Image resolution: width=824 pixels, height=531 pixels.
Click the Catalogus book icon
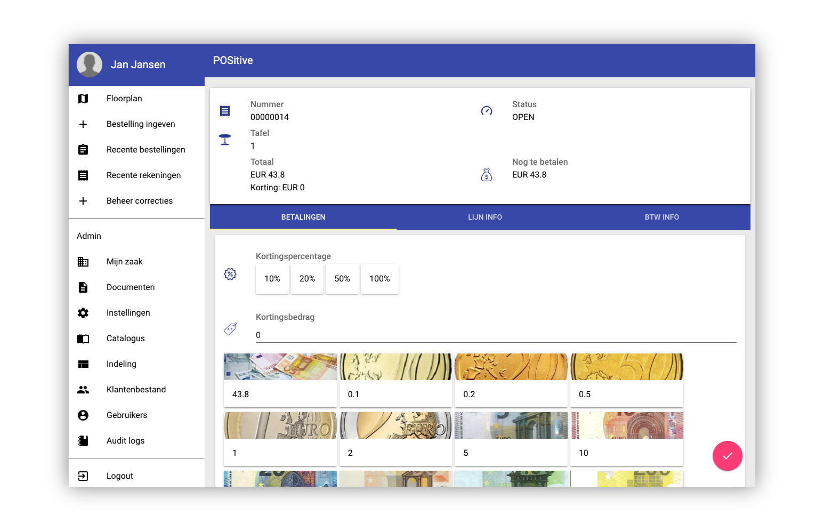pos(83,339)
